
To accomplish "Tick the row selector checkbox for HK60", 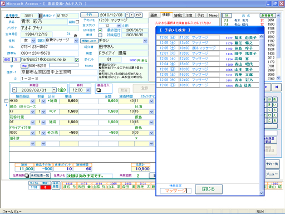I will (x=6, y=101).
